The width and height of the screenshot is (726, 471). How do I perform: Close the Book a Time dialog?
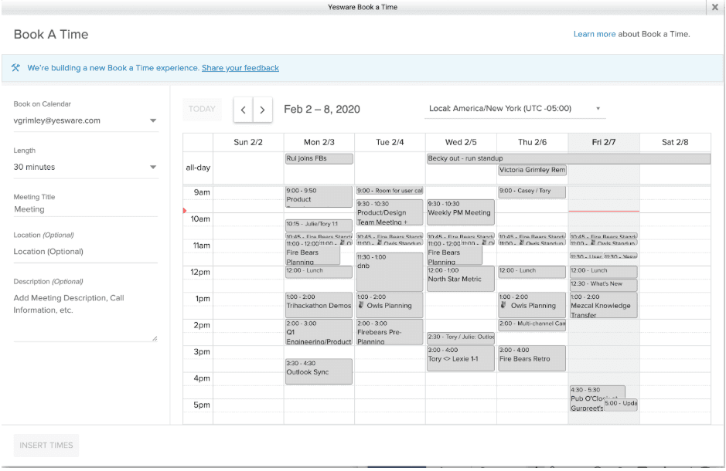714,7
